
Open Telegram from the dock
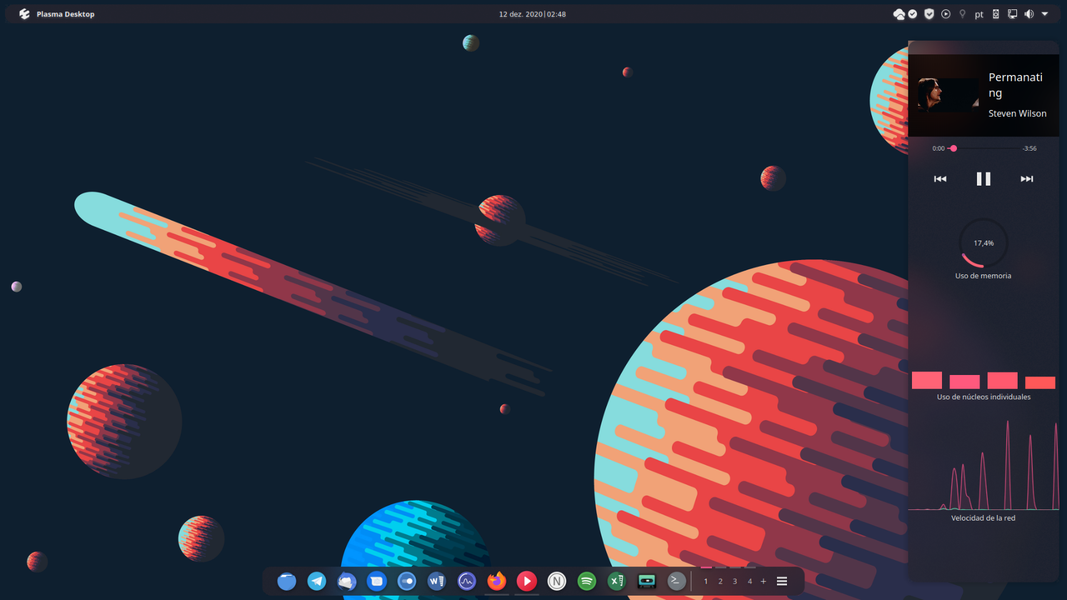click(x=317, y=581)
